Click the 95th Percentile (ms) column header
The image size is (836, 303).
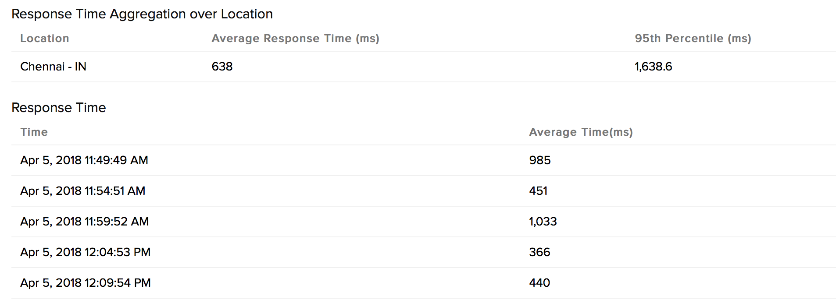(x=693, y=39)
